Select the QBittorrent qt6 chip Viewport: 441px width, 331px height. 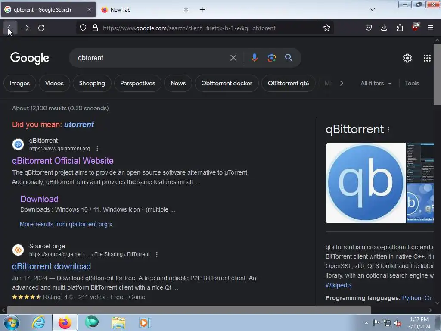tap(288, 83)
